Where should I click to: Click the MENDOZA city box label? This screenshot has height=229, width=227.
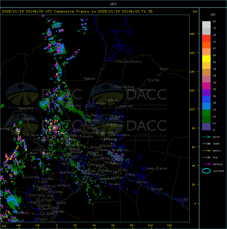point(67,139)
